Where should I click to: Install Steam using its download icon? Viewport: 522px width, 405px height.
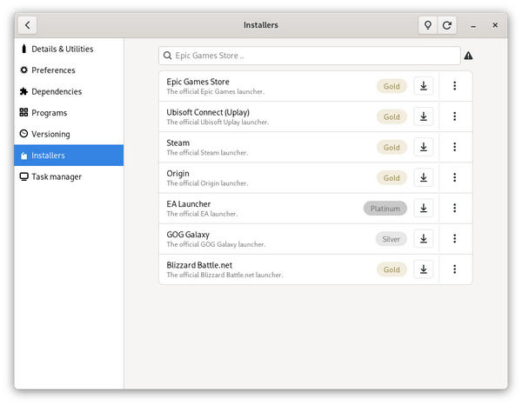click(x=423, y=147)
